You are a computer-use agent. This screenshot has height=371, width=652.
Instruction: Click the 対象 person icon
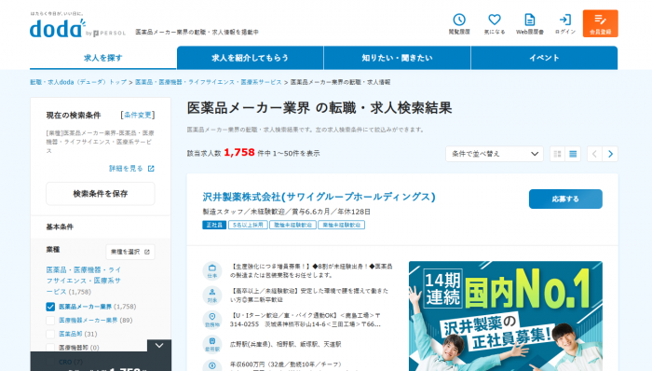(x=212, y=295)
